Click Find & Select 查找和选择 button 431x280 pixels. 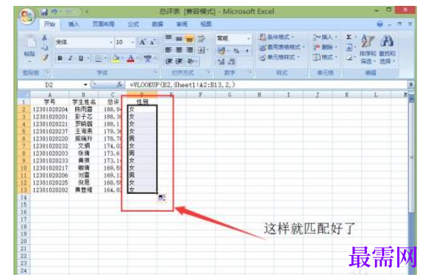(387, 49)
